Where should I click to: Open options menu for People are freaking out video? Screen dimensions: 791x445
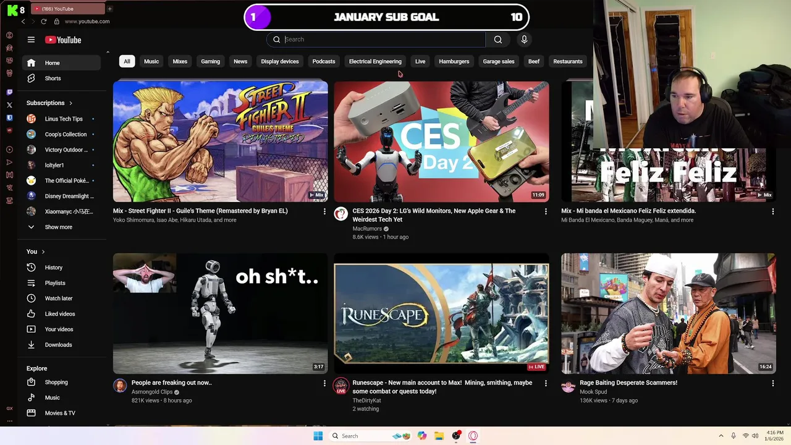324,383
